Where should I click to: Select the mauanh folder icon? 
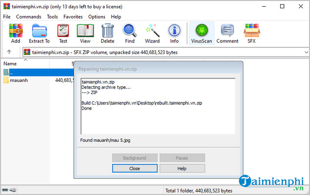[x=6, y=80]
